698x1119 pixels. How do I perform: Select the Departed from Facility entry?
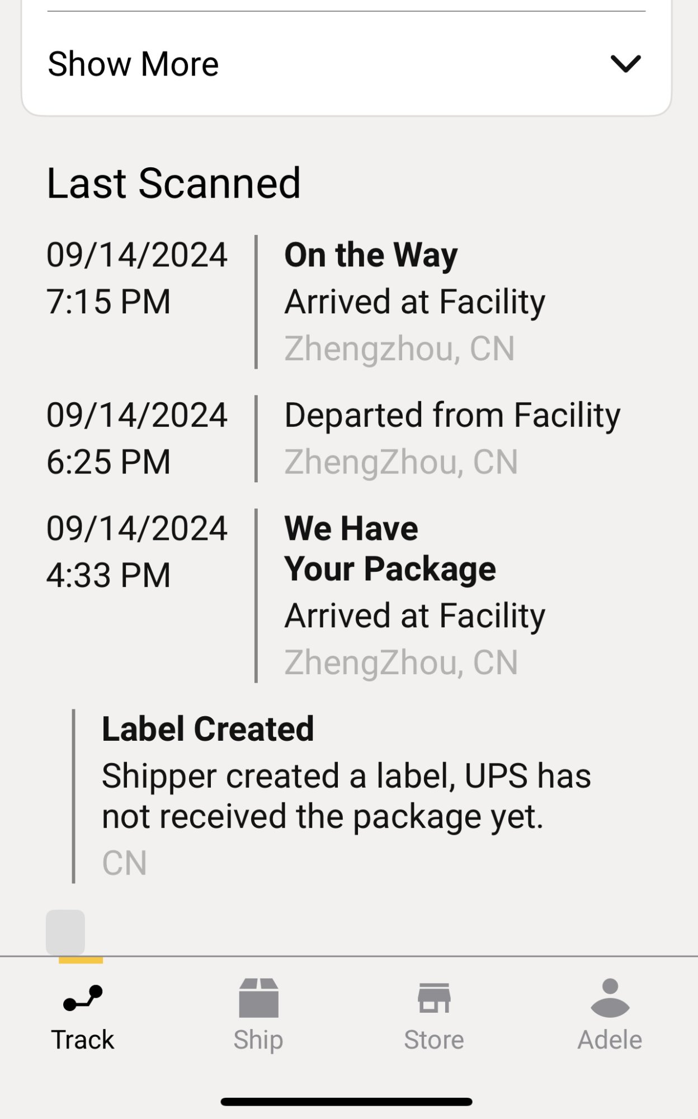452,415
